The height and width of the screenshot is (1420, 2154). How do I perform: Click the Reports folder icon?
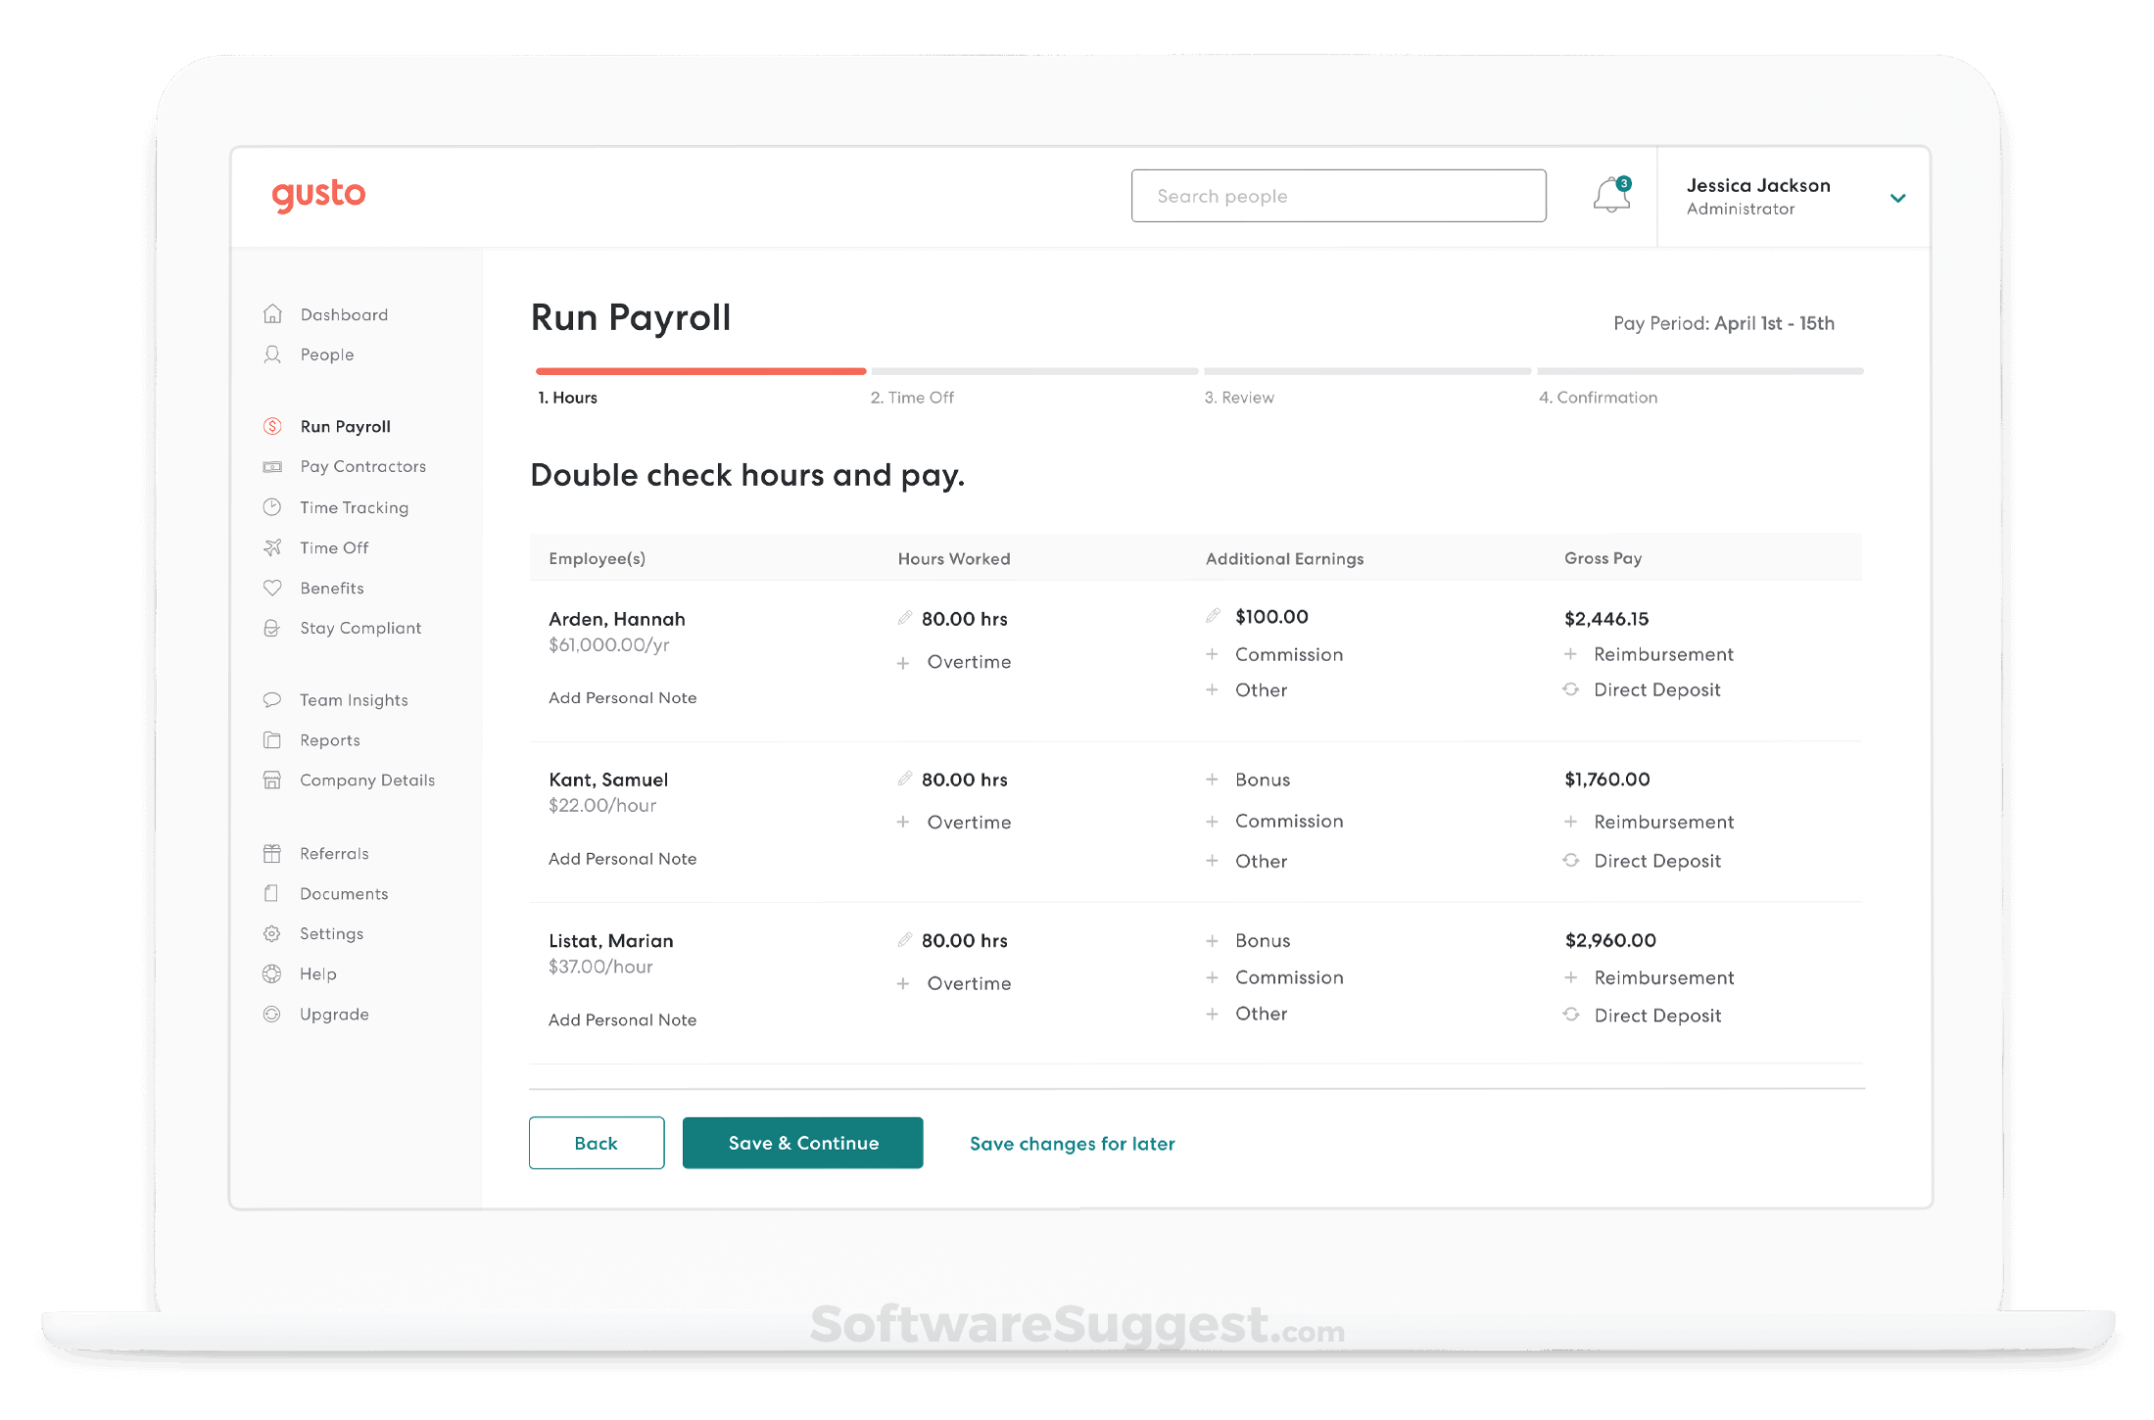click(x=272, y=740)
